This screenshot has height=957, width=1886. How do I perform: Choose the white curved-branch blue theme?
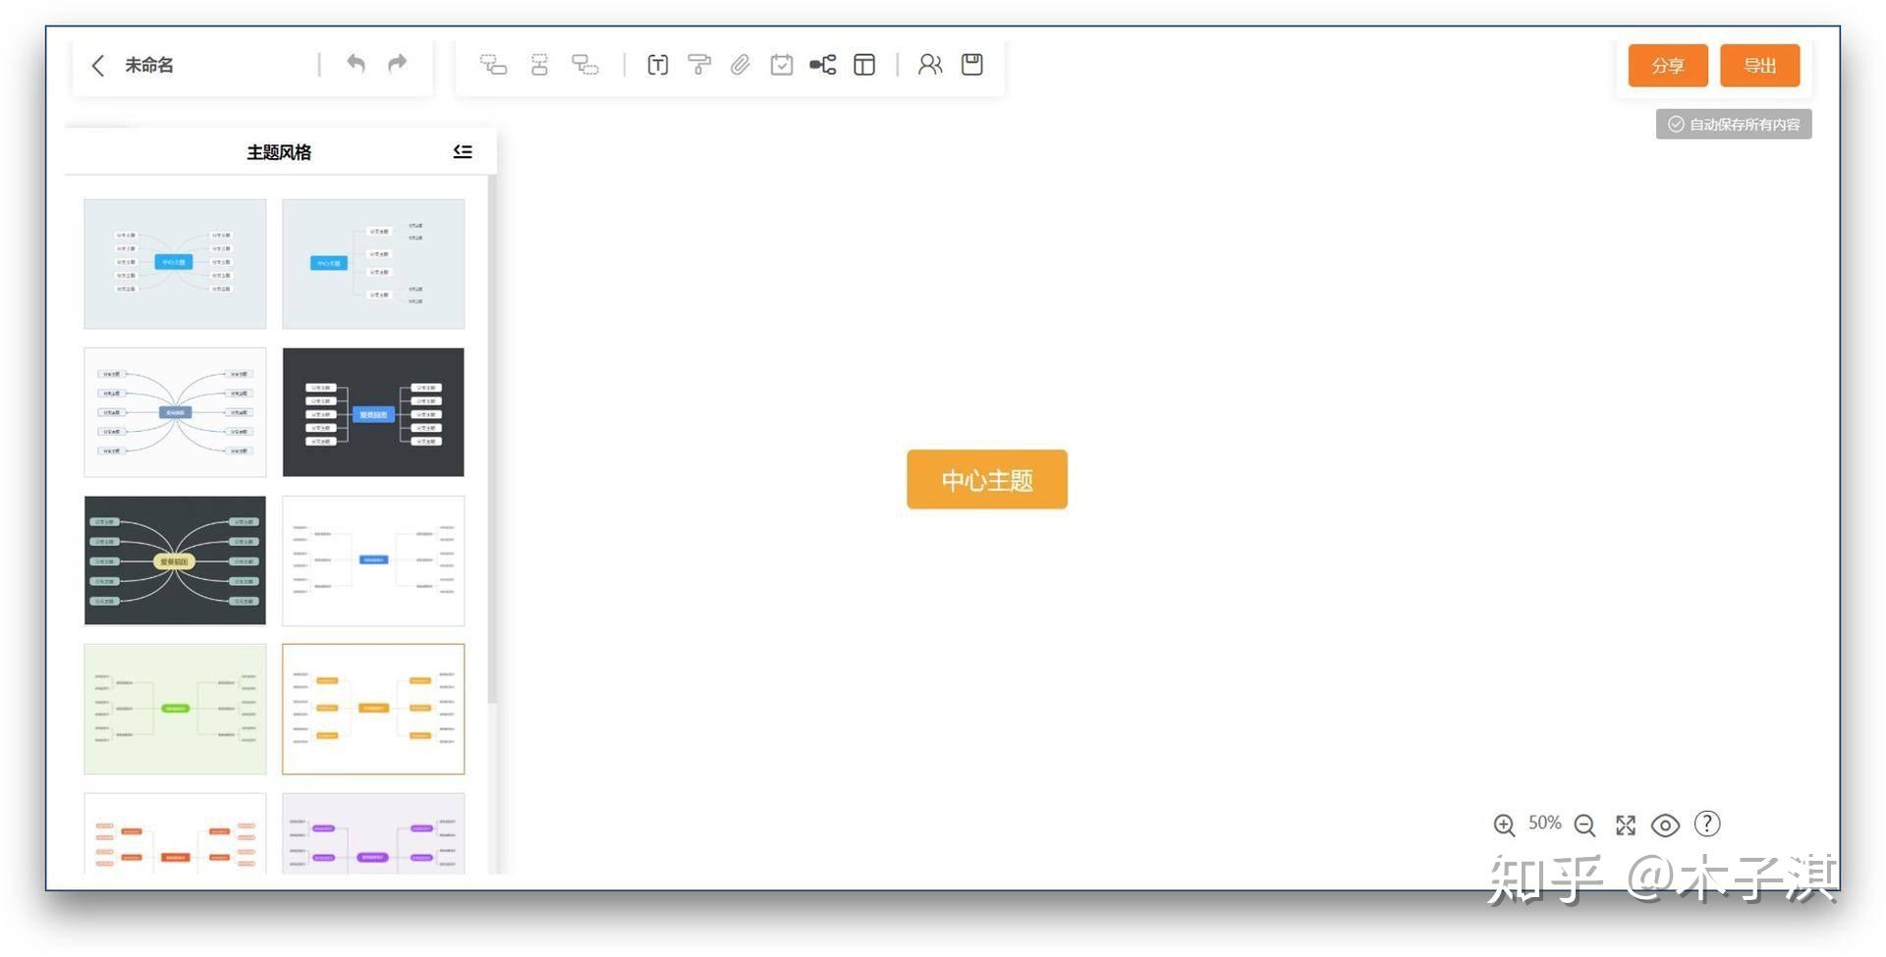coord(175,412)
